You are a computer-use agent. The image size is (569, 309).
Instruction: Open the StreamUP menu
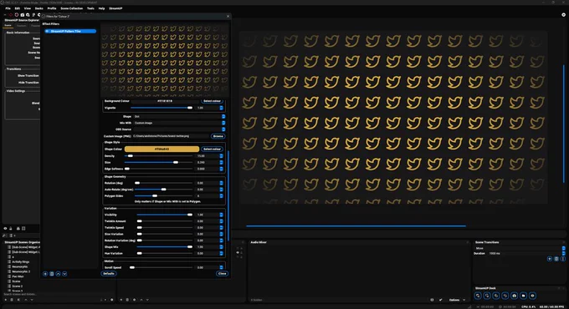(115, 8)
